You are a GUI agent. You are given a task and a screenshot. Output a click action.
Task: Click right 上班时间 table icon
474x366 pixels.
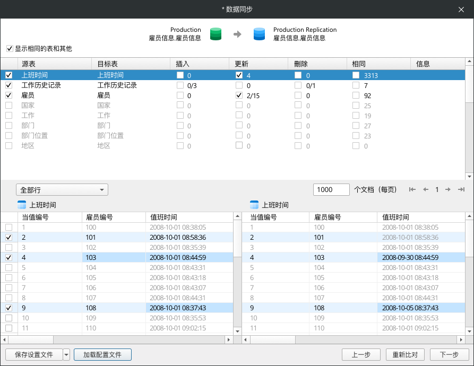[254, 205]
